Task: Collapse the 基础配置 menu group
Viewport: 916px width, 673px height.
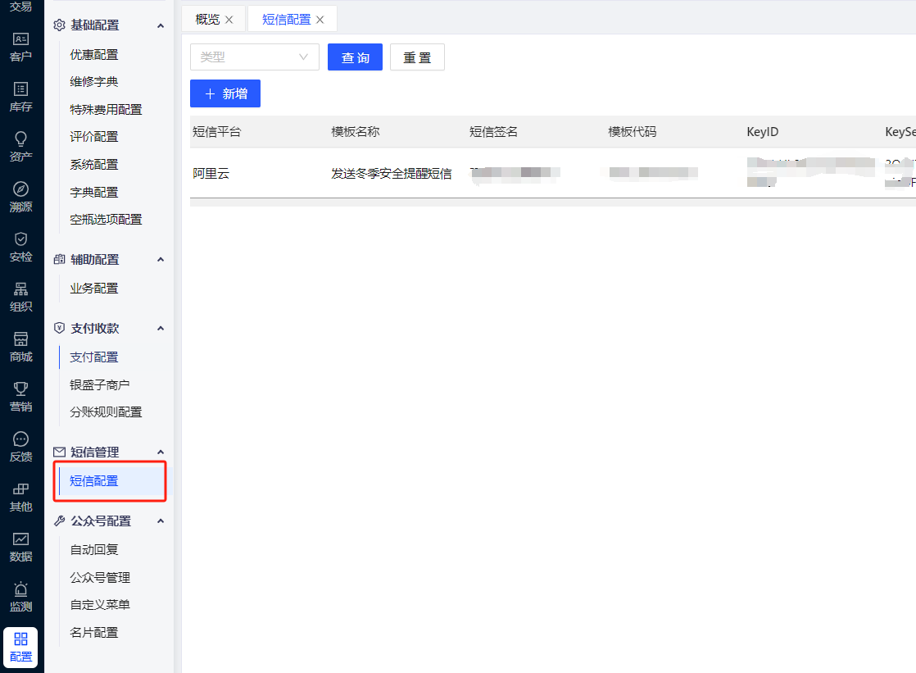Action: 161,25
